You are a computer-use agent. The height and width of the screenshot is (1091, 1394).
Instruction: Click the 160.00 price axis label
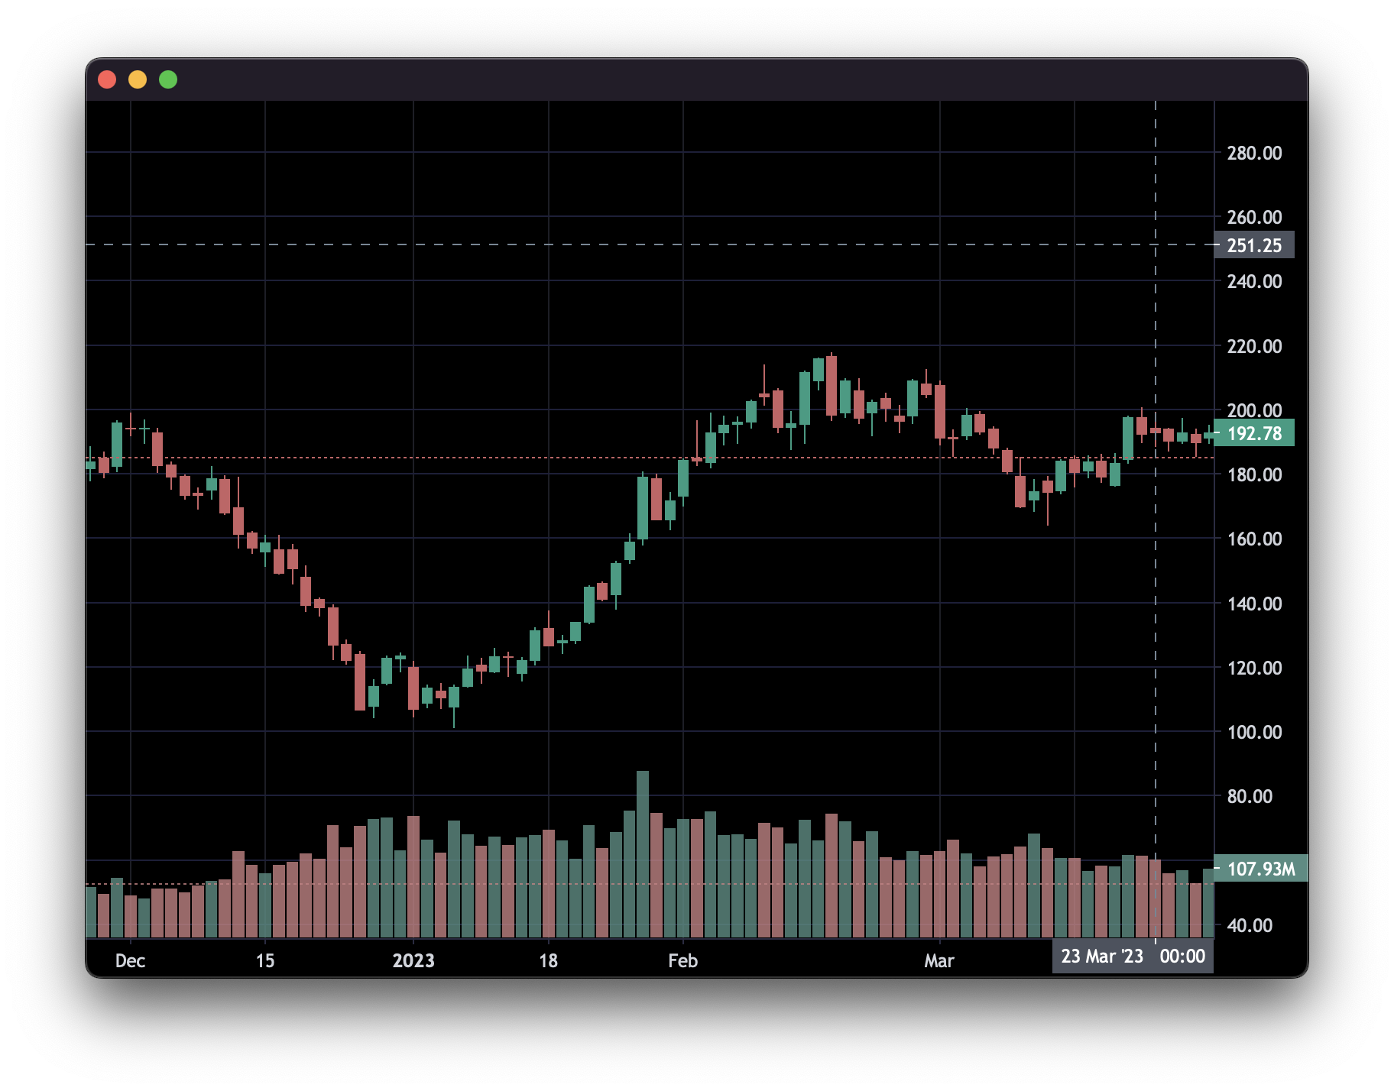point(1254,539)
